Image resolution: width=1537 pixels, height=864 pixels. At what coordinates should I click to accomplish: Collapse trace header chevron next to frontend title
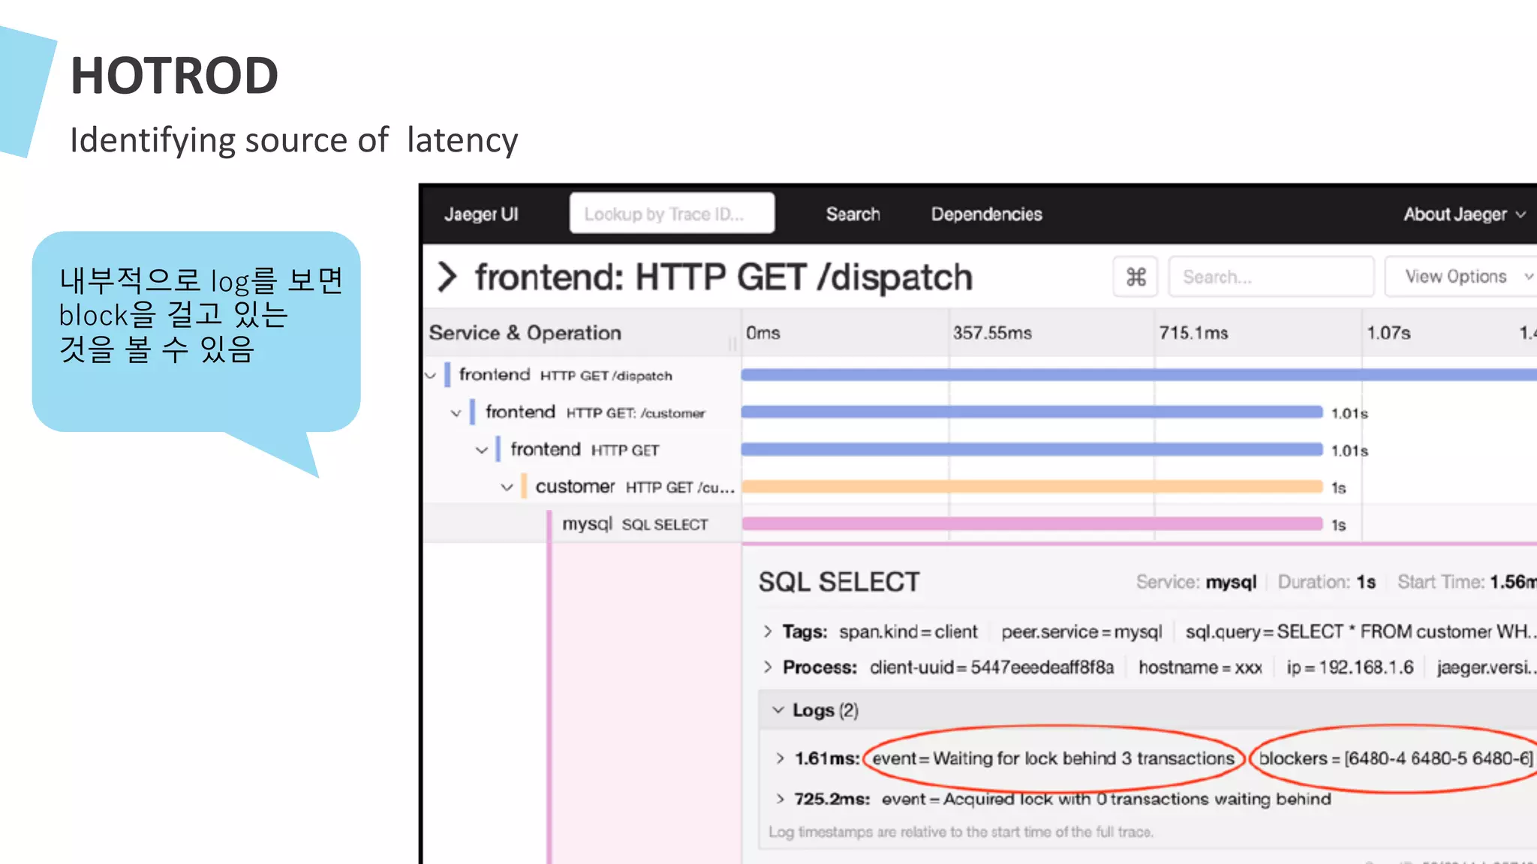point(447,277)
